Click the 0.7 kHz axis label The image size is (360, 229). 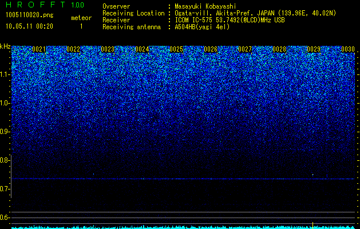(4, 189)
